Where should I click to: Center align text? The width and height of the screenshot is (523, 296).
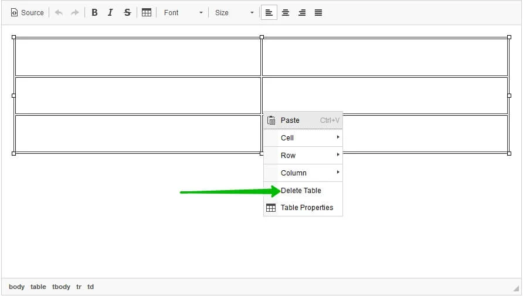(x=286, y=13)
